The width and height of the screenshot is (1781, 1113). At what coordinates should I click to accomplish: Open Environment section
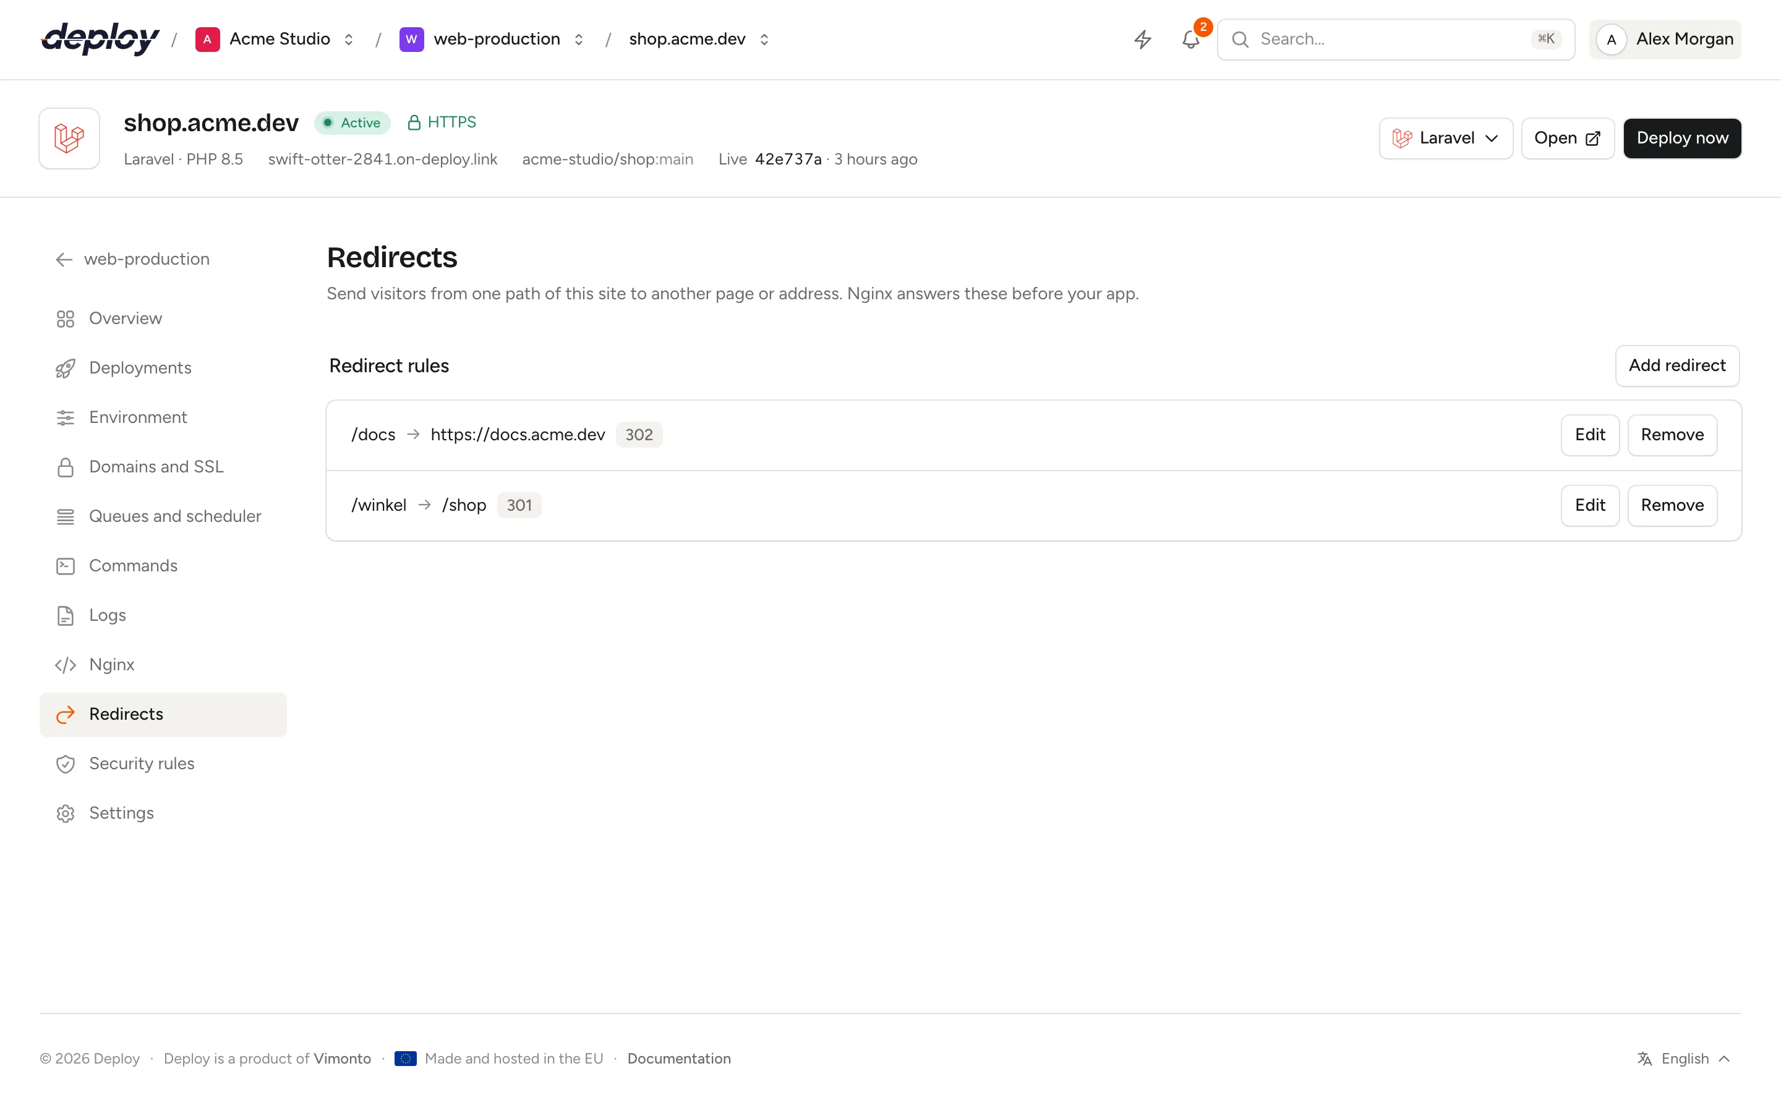click(163, 417)
